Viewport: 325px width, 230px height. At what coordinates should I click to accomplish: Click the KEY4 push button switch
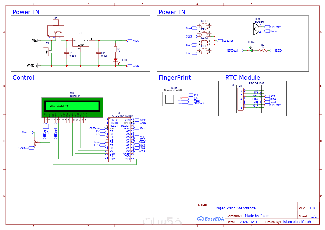(x=204, y=26)
